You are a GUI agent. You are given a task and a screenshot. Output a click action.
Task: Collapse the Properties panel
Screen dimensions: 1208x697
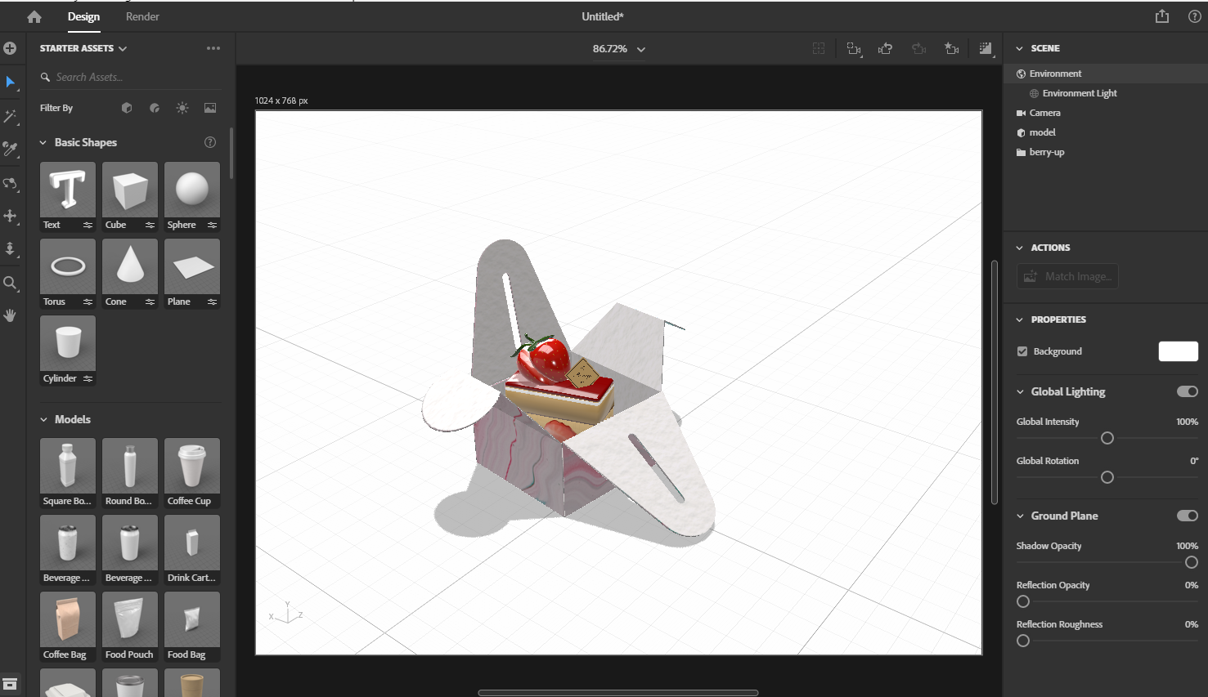click(1020, 319)
